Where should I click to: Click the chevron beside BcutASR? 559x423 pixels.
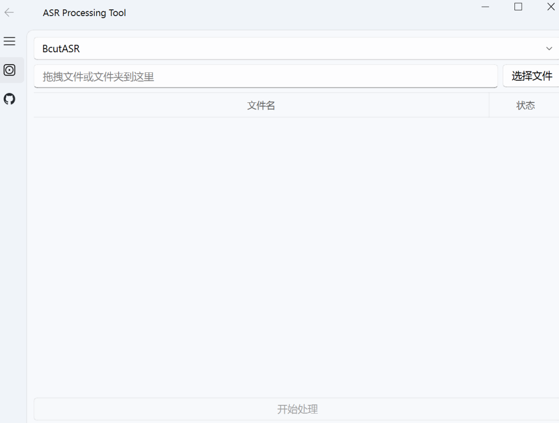[549, 48]
